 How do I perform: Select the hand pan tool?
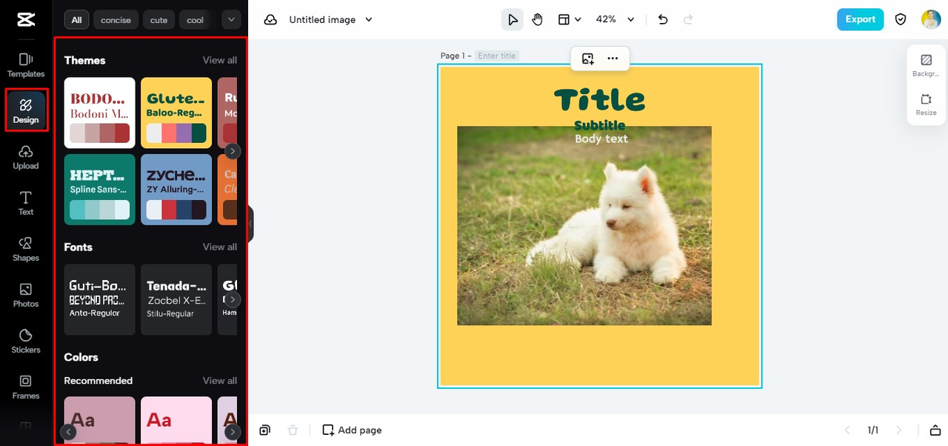pyautogui.click(x=538, y=20)
